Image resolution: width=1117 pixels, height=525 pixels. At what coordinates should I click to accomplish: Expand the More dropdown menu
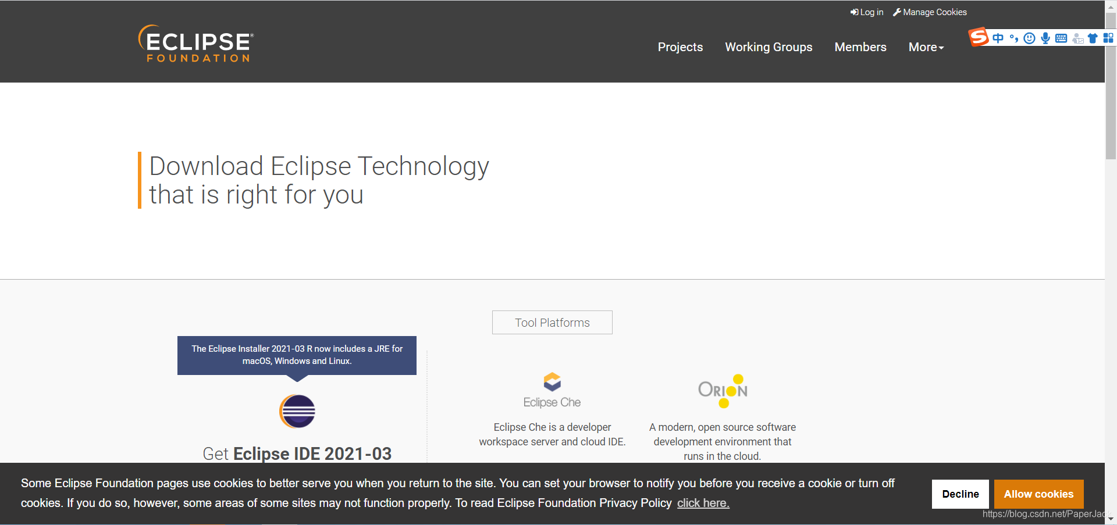(x=926, y=47)
